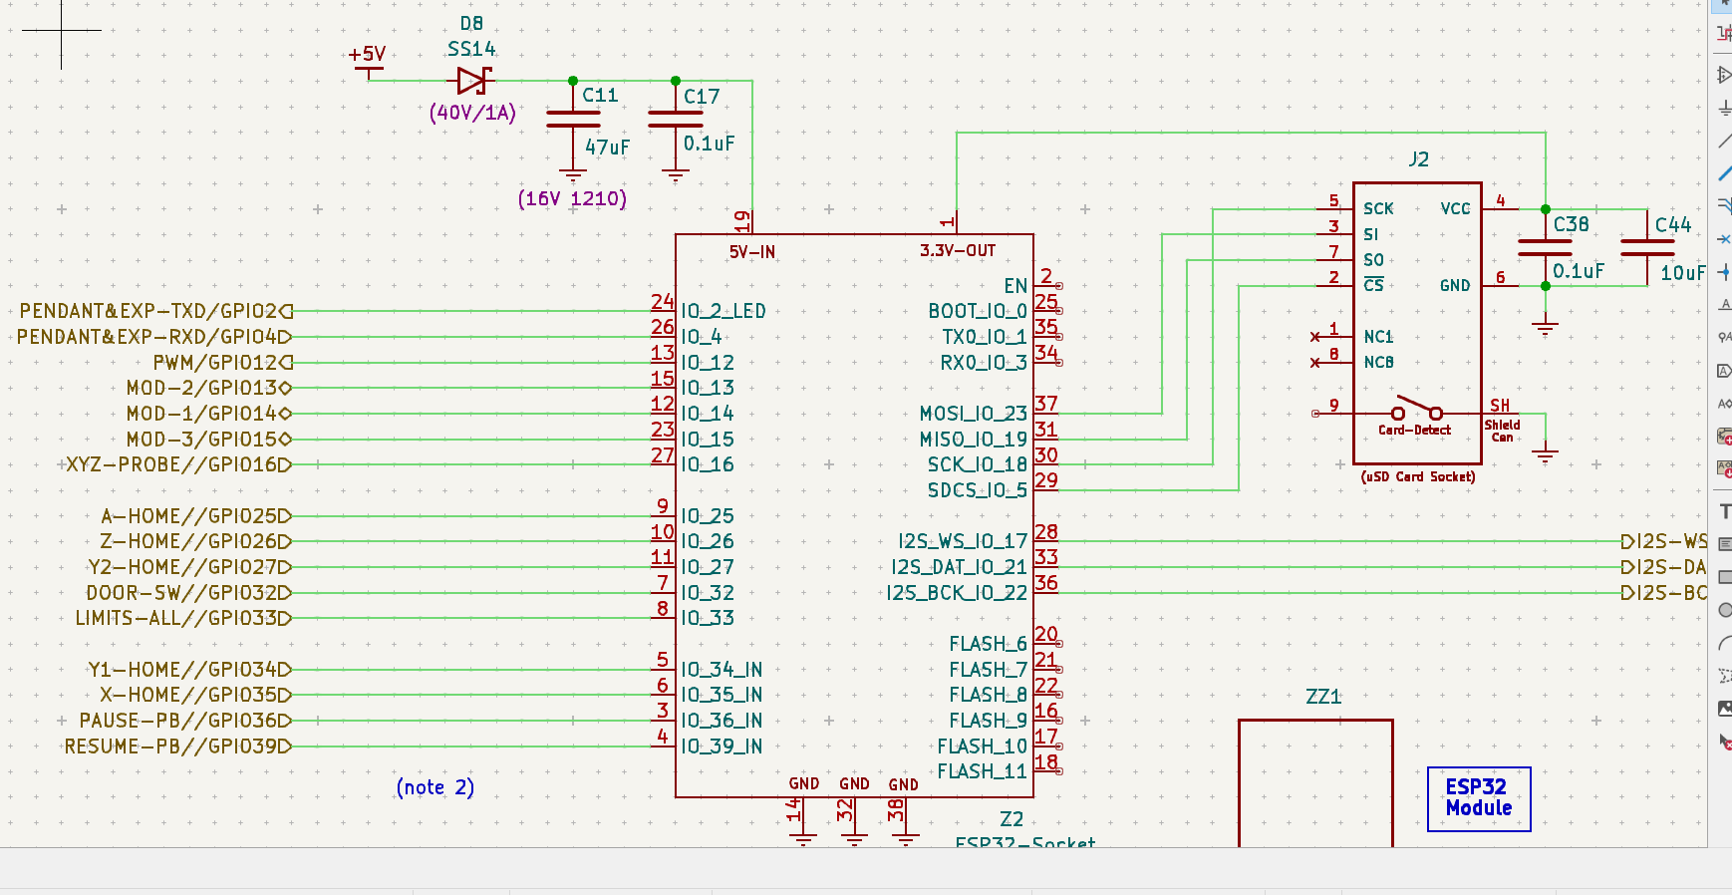Select the ZZ1 reference text
Viewport: 1732px width, 895px height.
(x=1323, y=697)
